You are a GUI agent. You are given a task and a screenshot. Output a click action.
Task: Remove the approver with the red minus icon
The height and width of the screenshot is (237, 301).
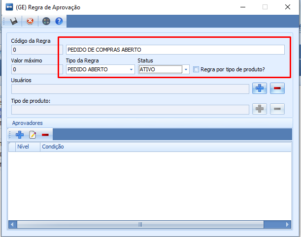[45, 135]
